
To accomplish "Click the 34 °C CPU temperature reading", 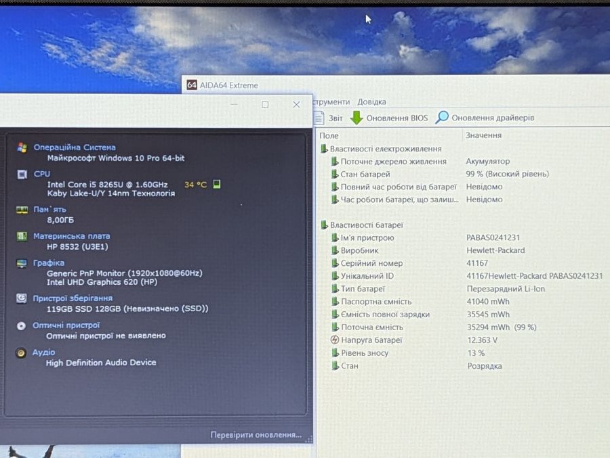I will pos(196,185).
